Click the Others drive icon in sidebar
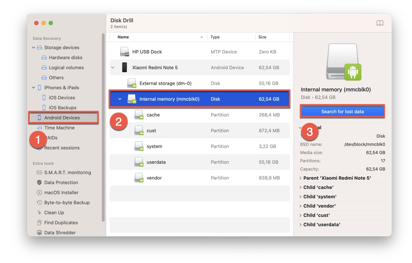Viewport: 412px width, 263px height. point(44,77)
